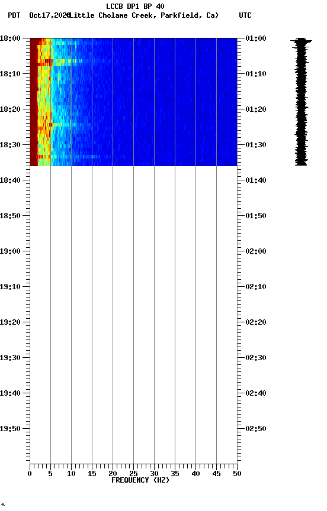Click the '30' frequency axis label
The height and width of the screenshot is (511, 327).
coord(154,474)
